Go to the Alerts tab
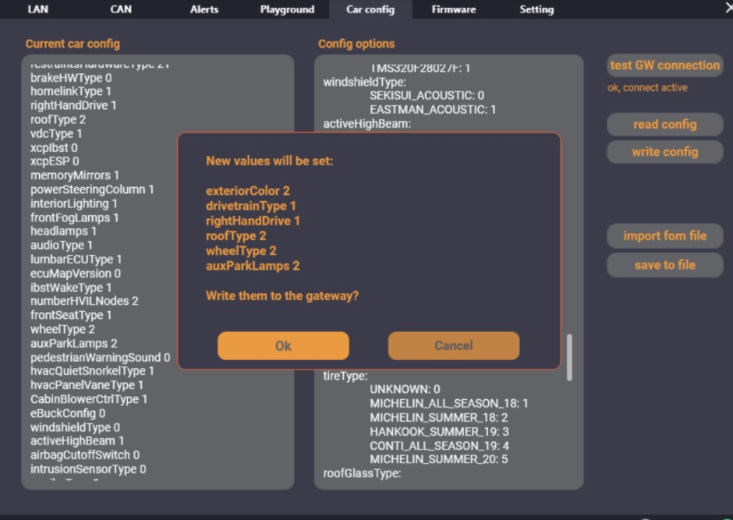 click(x=204, y=9)
